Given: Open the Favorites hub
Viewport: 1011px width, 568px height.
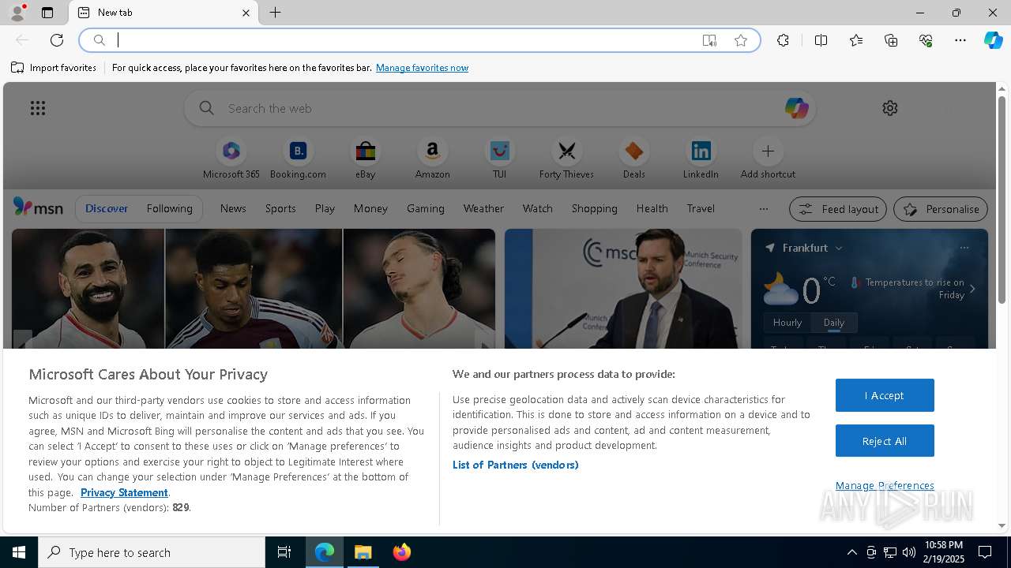Looking at the screenshot, I should pyautogui.click(x=856, y=40).
